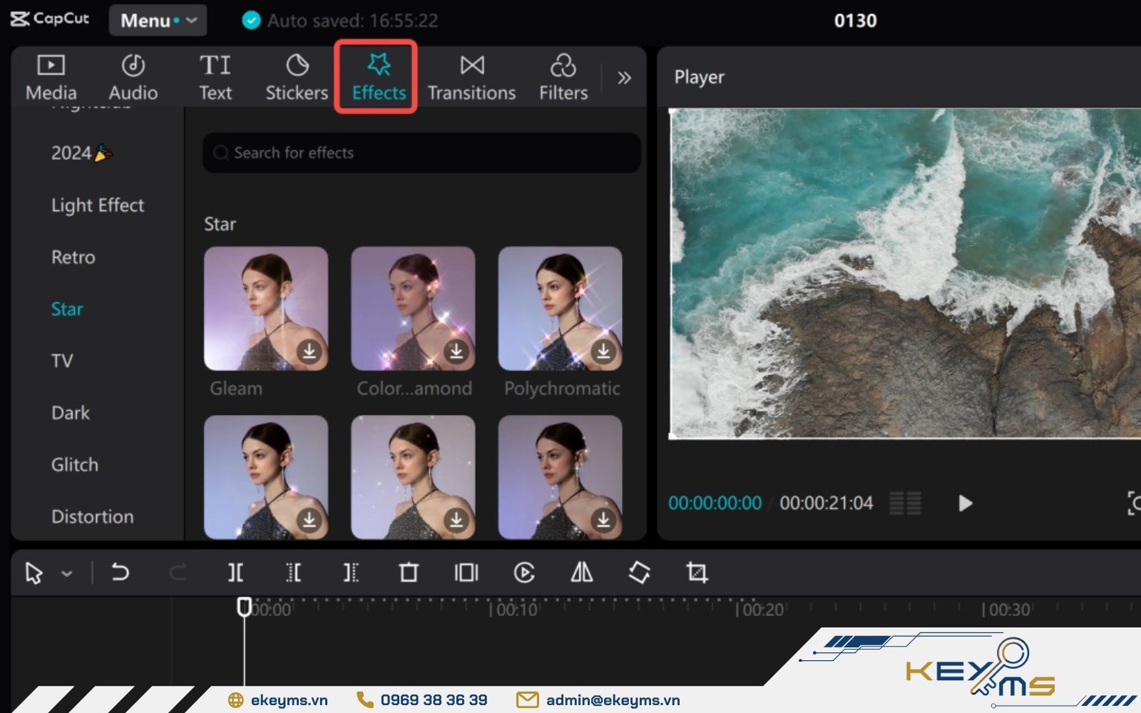Switch to the Glitch effects category
This screenshot has height=713, width=1141.
pos(74,464)
